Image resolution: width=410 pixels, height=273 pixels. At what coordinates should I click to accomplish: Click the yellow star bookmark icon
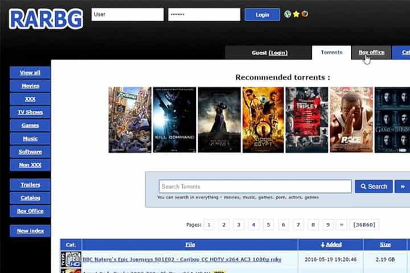296,14
